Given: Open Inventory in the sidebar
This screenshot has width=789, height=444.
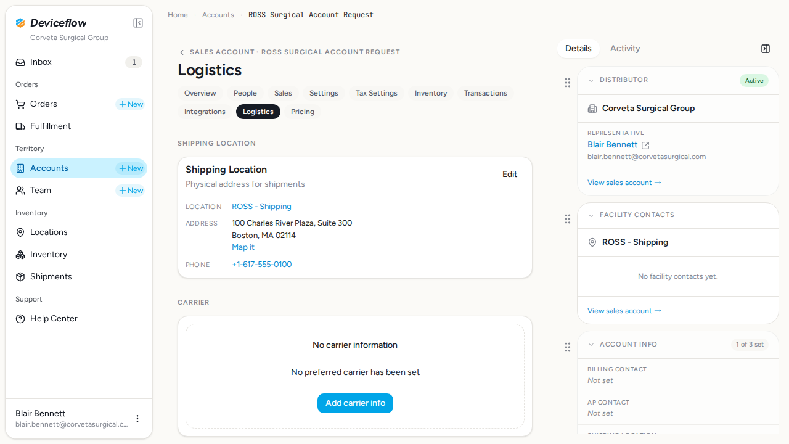Looking at the screenshot, I should point(79,255).
